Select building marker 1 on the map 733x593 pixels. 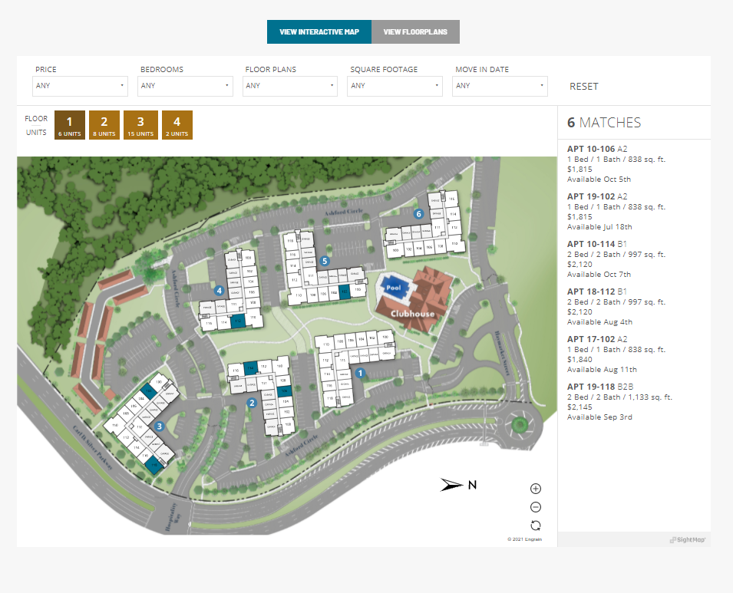coord(359,371)
